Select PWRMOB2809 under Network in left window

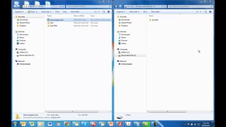pos(25,64)
